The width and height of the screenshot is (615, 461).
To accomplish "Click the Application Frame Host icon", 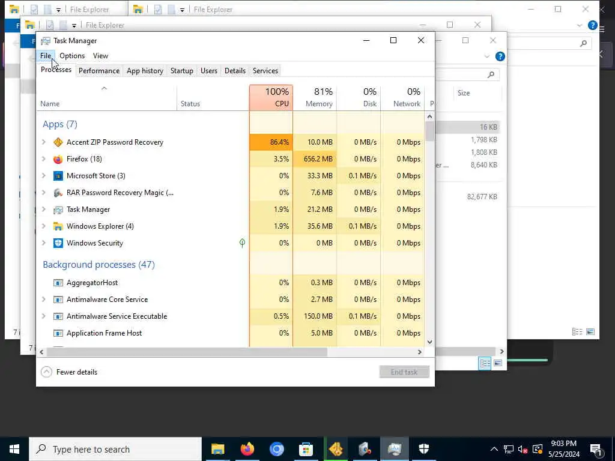I will click(x=58, y=333).
